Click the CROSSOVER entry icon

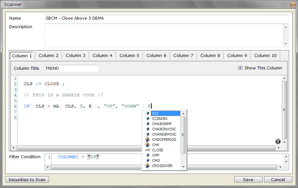click(x=148, y=166)
